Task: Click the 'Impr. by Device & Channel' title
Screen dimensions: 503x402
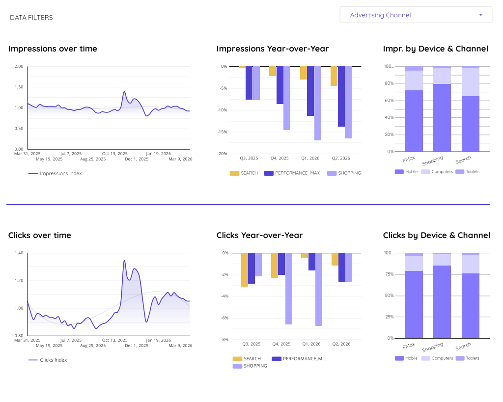Action: pos(436,49)
